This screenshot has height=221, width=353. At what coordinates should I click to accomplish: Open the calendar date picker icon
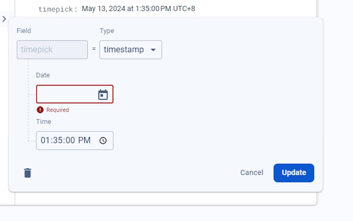[103, 94]
